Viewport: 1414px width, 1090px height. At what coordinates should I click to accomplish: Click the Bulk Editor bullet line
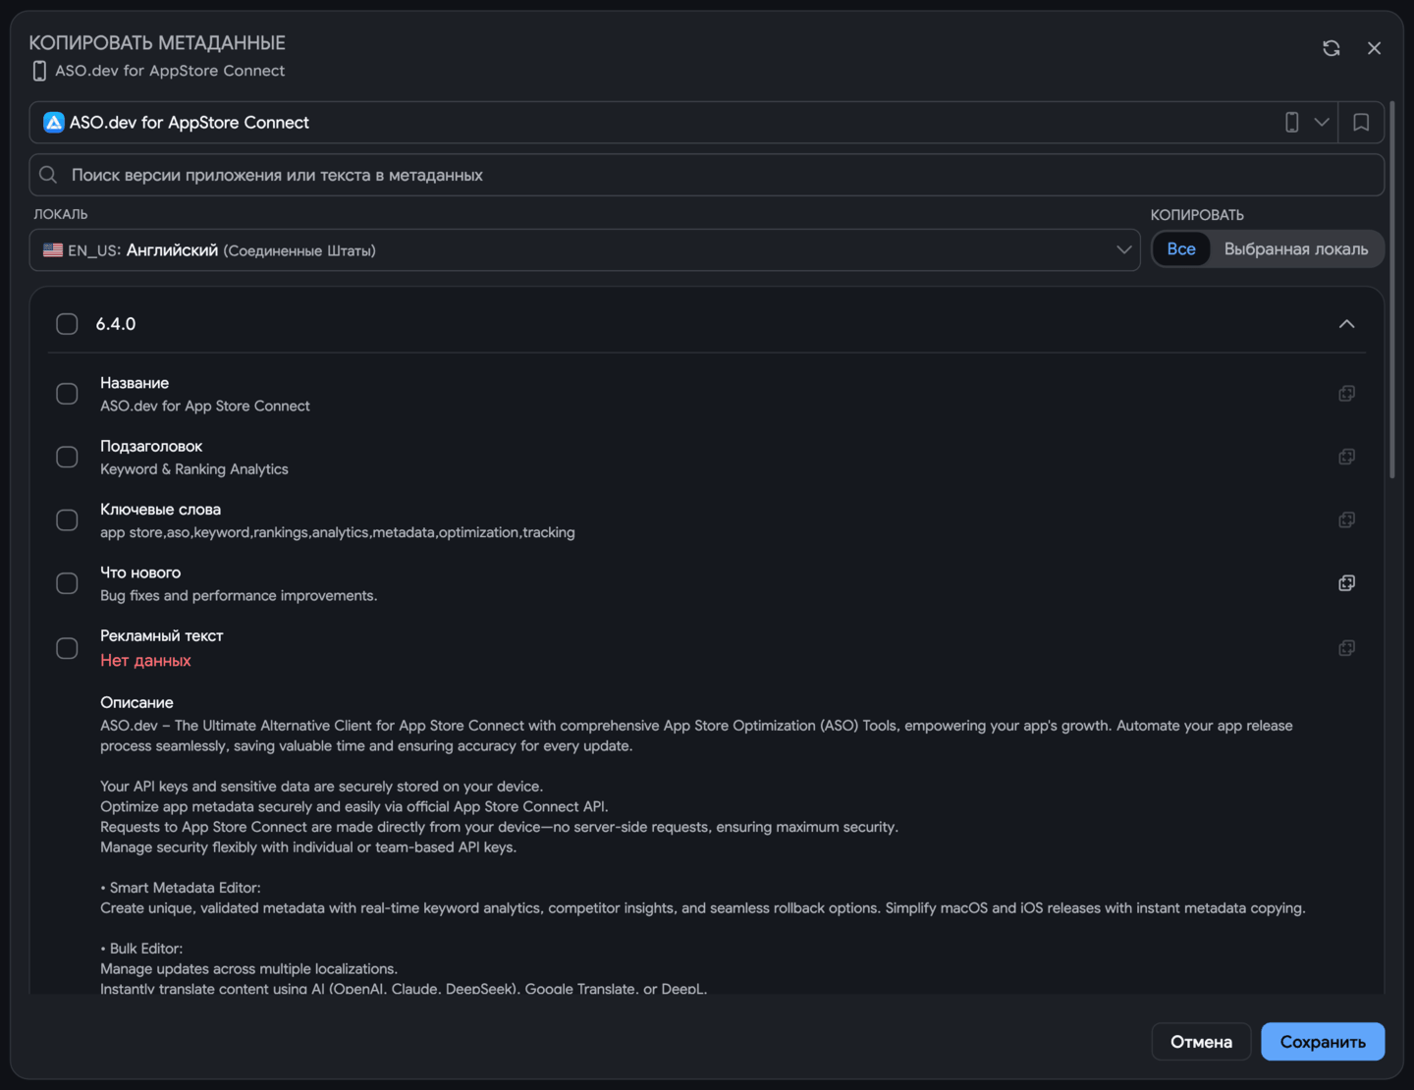pyautogui.click(x=141, y=949)
